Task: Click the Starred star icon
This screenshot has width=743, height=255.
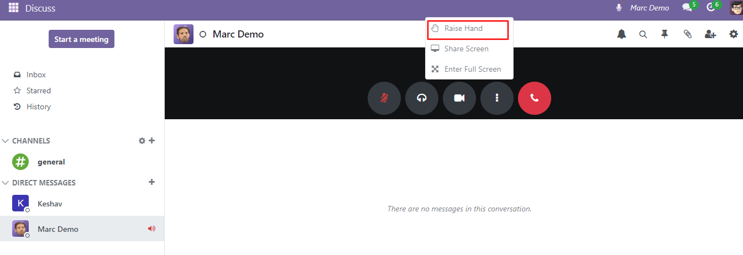Action: (x=17, y=91)
